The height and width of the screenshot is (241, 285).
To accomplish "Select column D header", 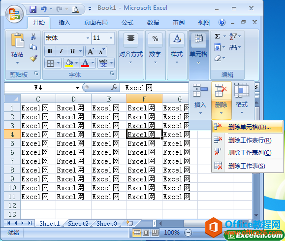I will click(73, 99).
